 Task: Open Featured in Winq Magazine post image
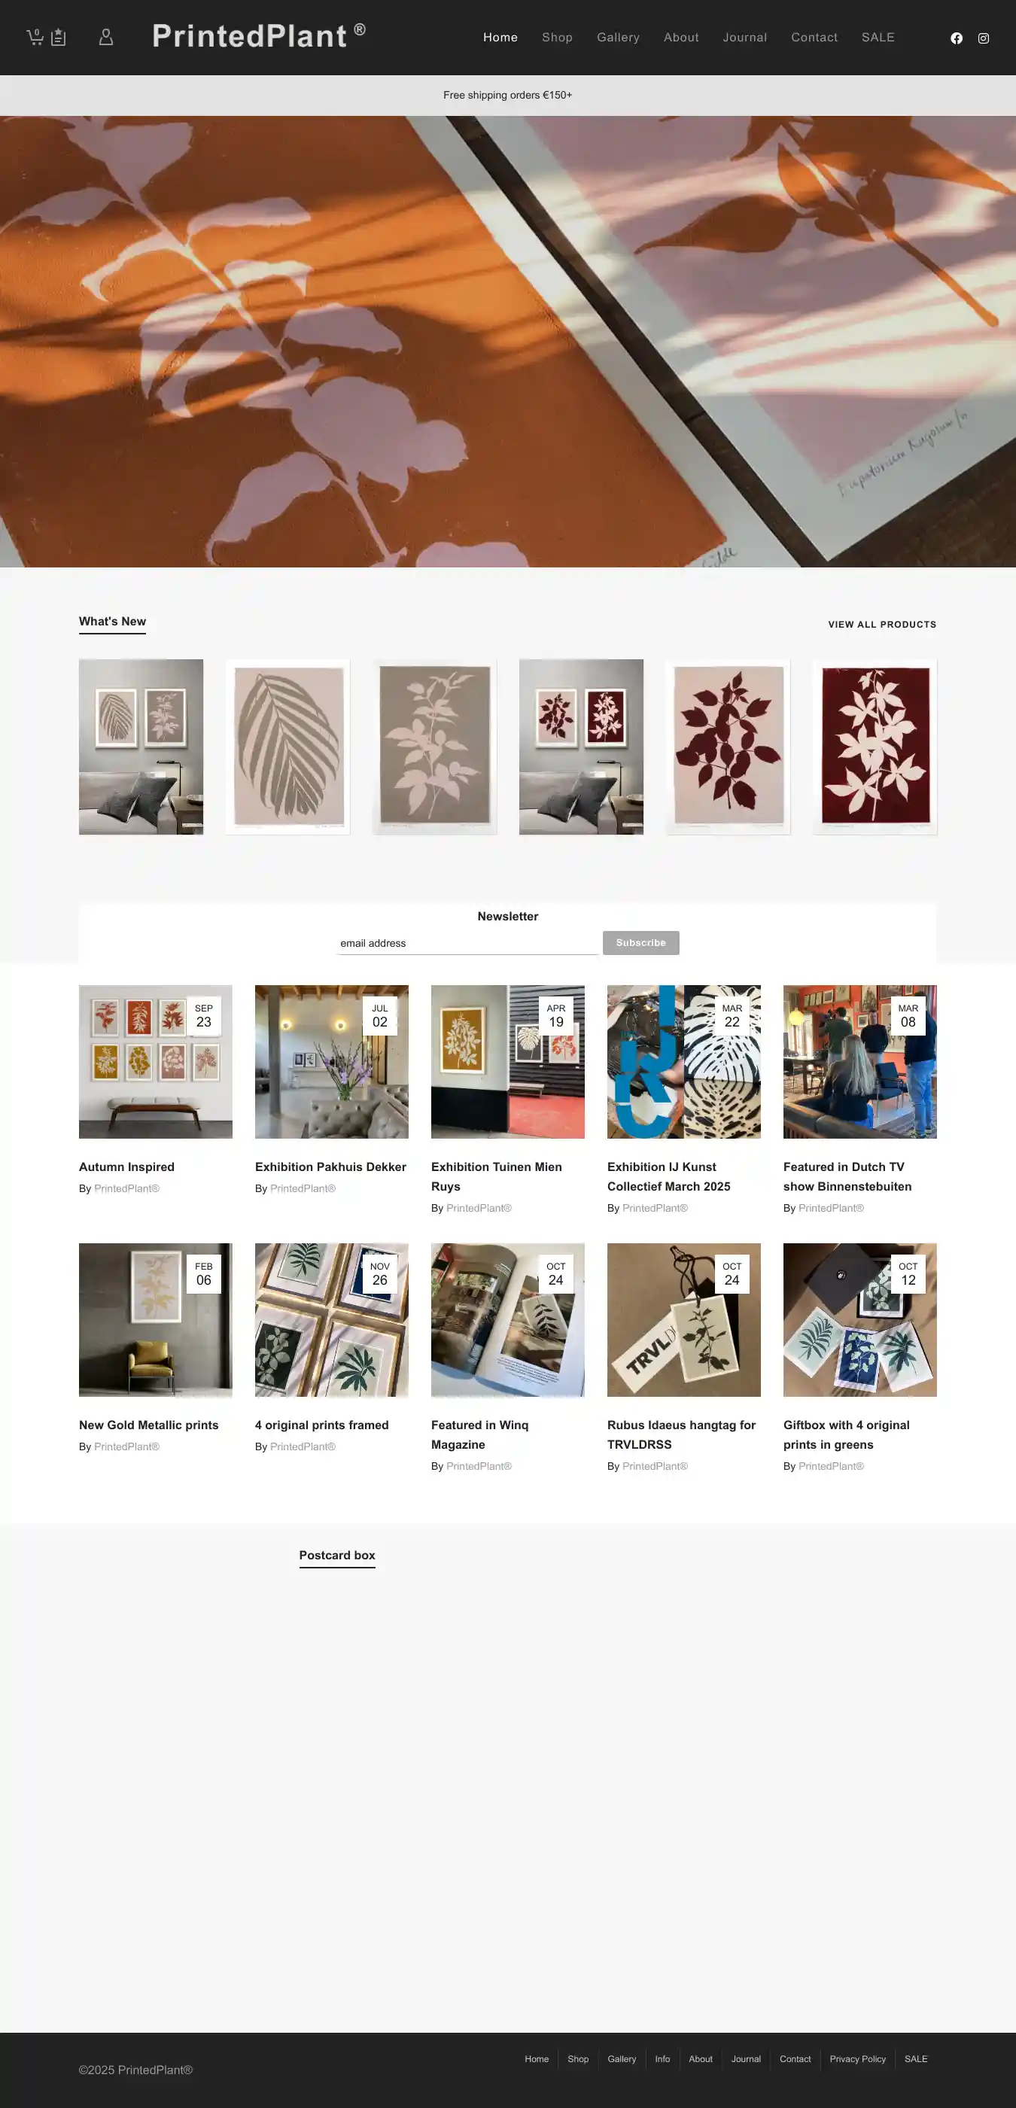(508, 1320)
